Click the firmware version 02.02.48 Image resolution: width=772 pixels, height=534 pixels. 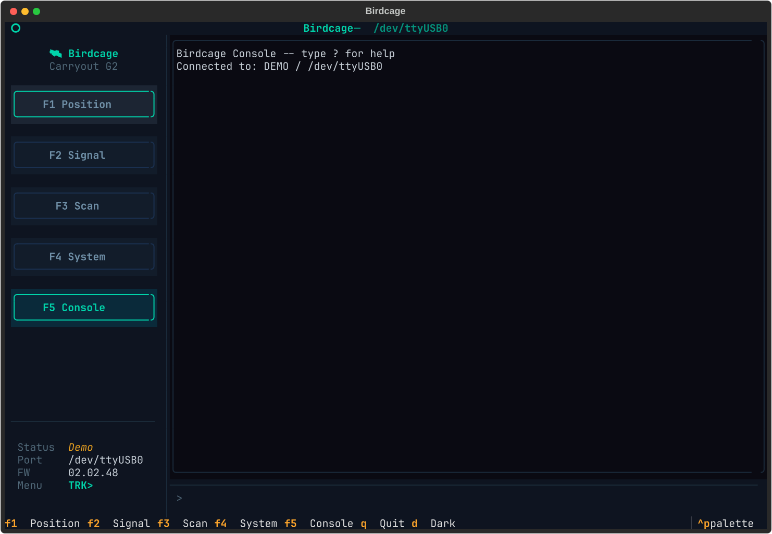pyautogui.click(x=93, y=473)
